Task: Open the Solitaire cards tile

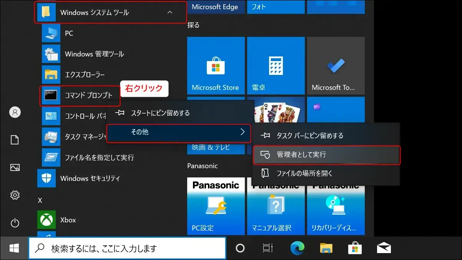Action: pos(279,110)
